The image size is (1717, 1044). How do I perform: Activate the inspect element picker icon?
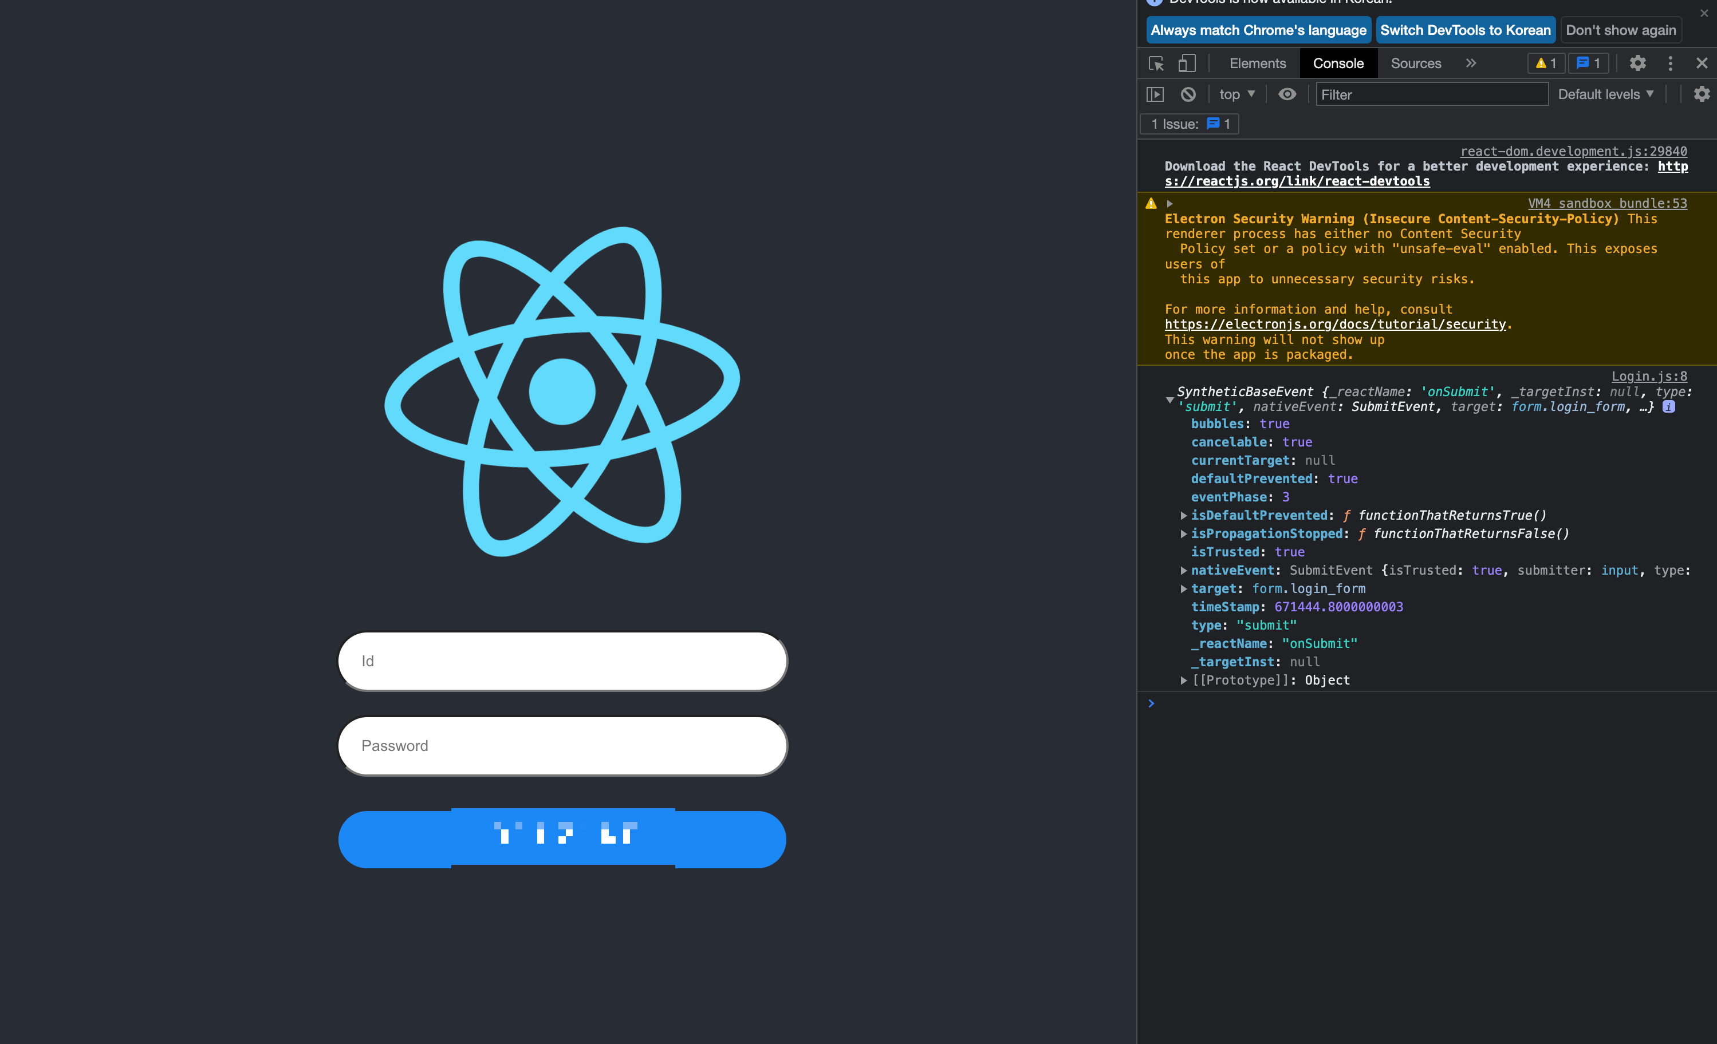tap(1156, 64)
